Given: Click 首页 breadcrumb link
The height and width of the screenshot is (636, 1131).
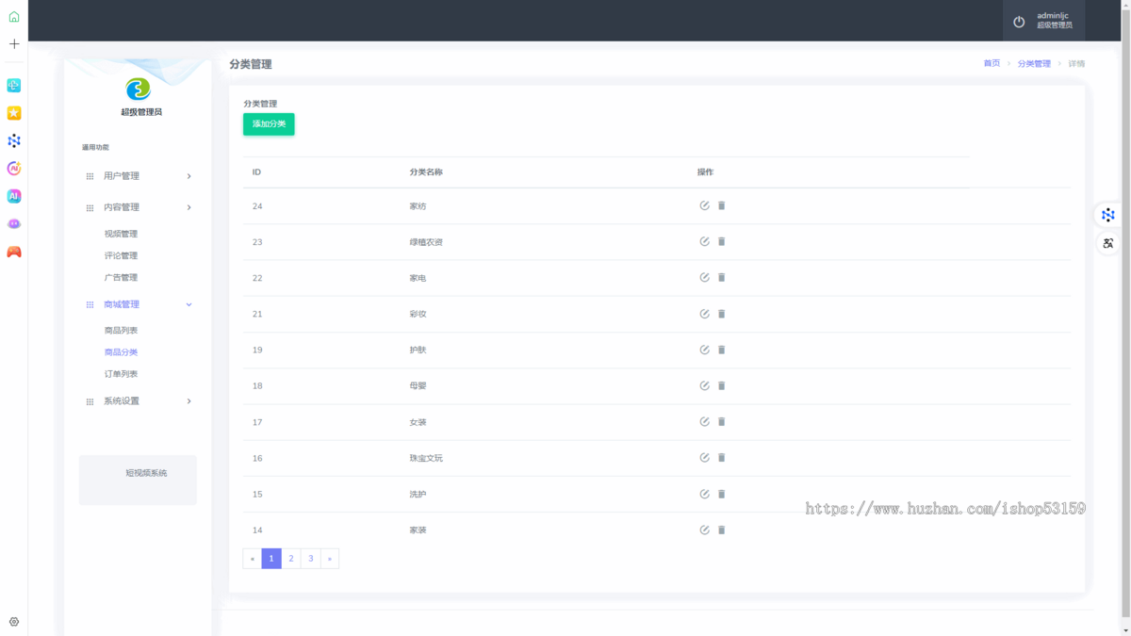Looking at the screenshot, I should click(x=992, y=64).
